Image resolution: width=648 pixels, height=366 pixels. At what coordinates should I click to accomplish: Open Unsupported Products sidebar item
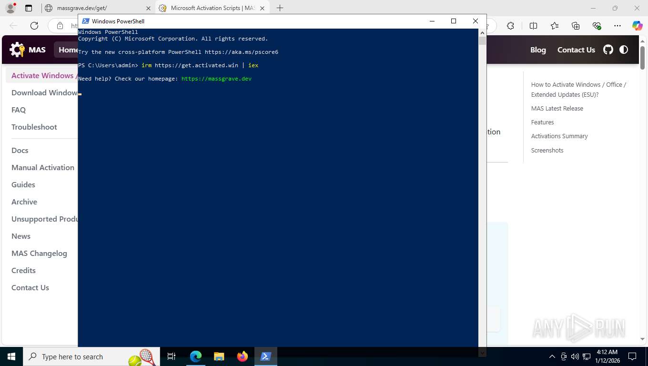point(44,219)
